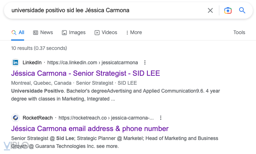Open the Tools filter options
The width and height of the screenshot is (256, 154).
tap(239, 32)
